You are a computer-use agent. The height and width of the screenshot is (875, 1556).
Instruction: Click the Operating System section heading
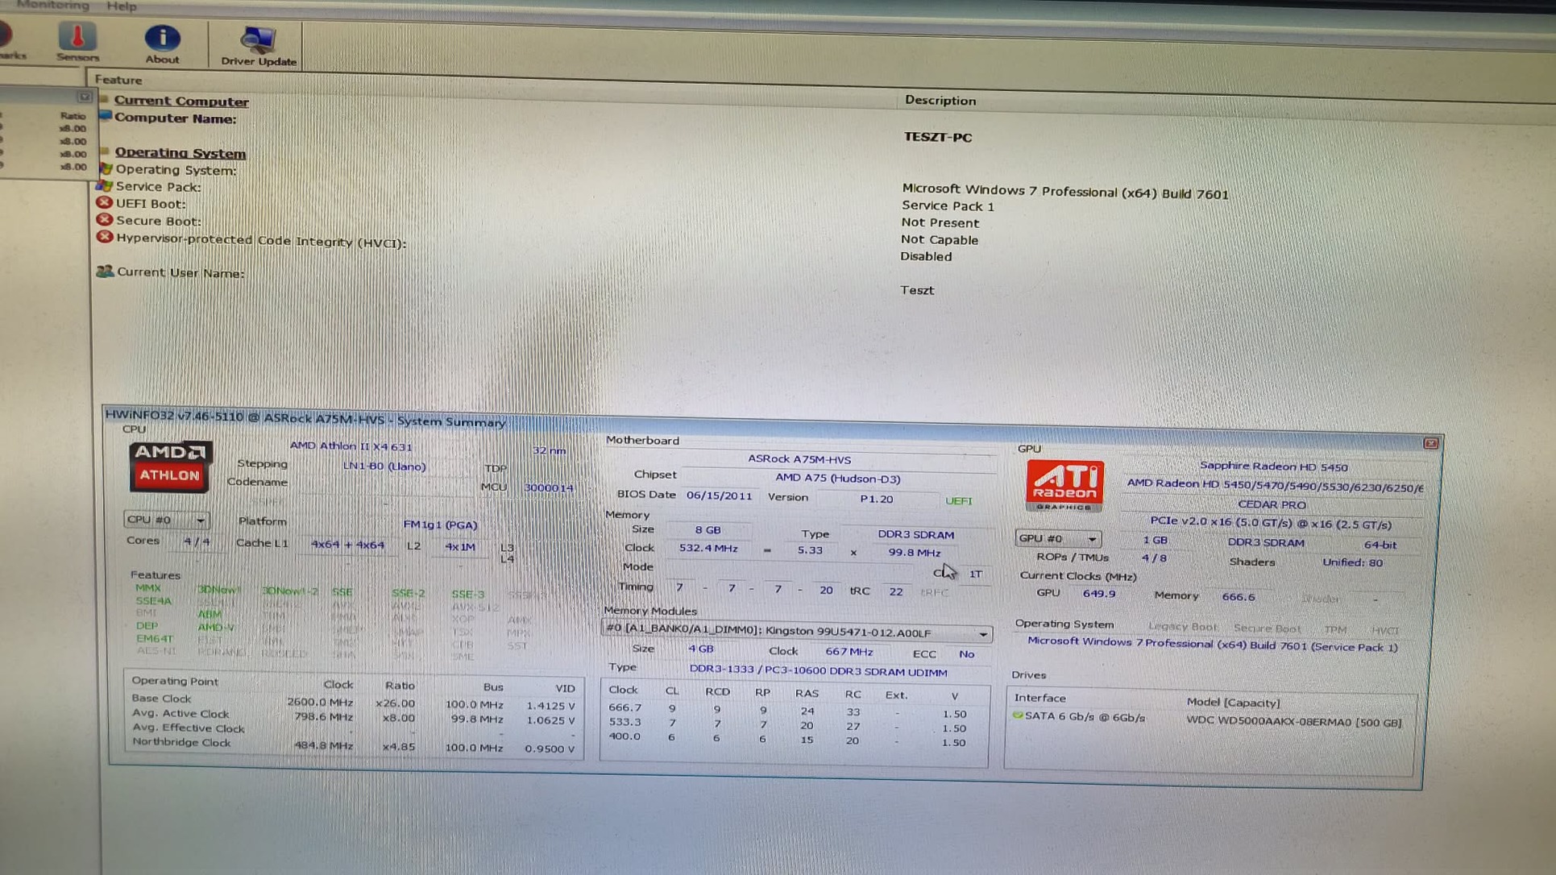pos(180,153)
